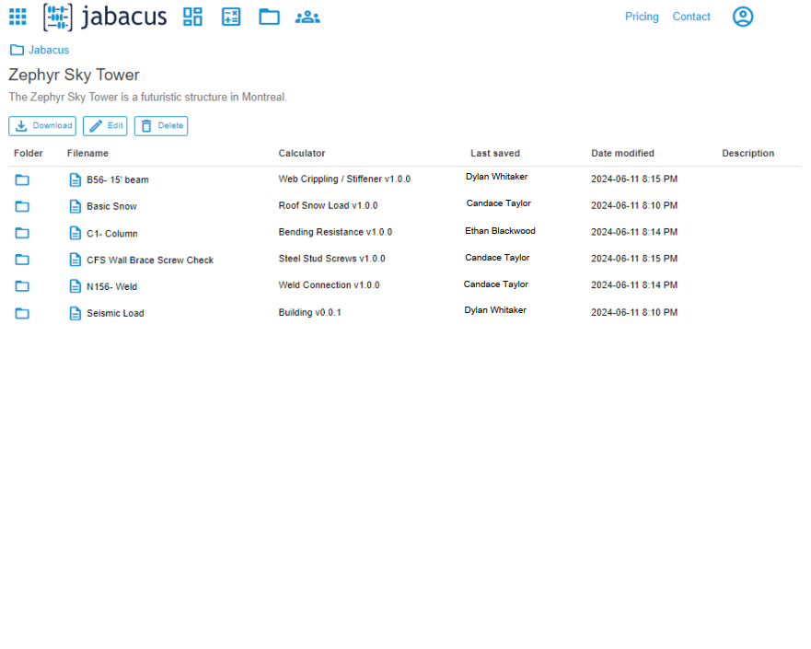Click the Jabacus breadcrumb folder icon
The image size is (811, 649).
click(x=17, y=50)
